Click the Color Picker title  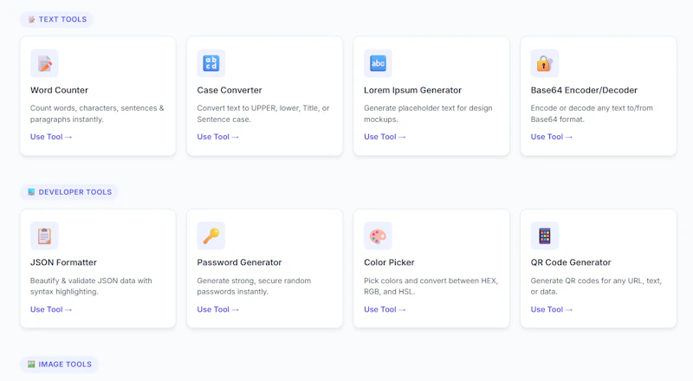point(389,262)
